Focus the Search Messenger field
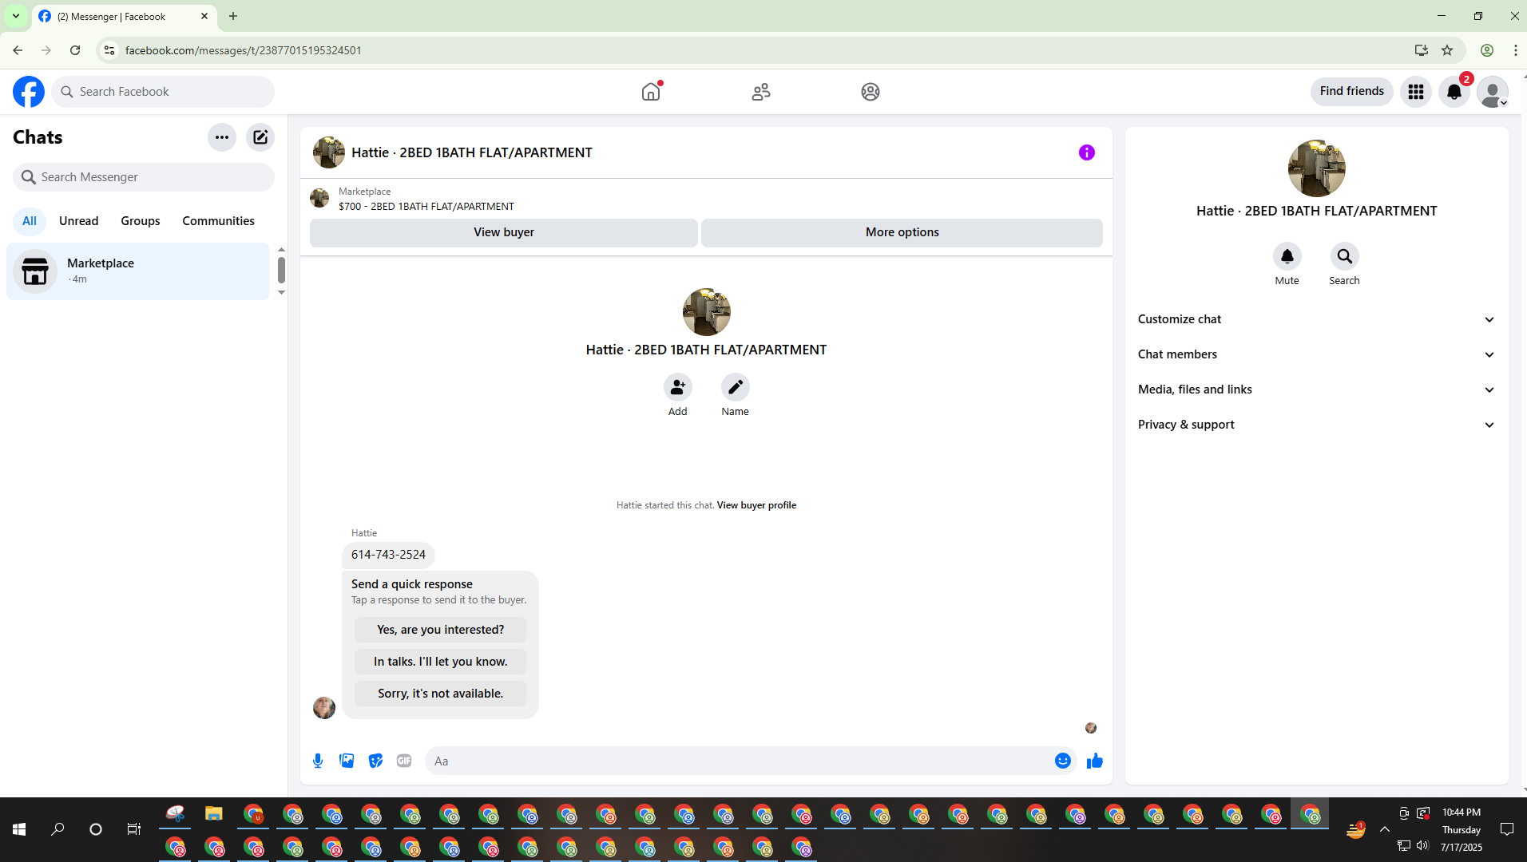The image size is (1527, 862). pyautogui.click(x=144, y=177)
